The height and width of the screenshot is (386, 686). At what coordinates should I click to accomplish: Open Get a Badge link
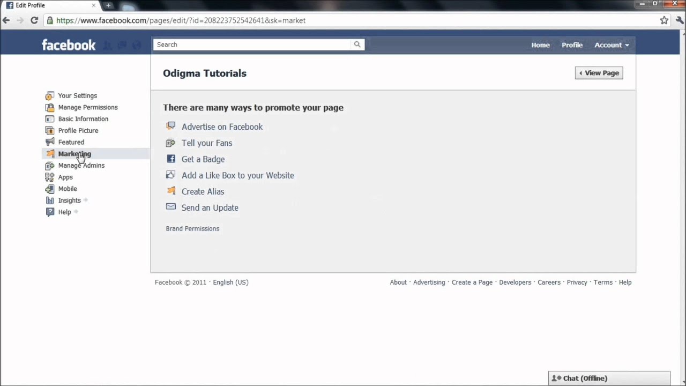coord(203,159)
